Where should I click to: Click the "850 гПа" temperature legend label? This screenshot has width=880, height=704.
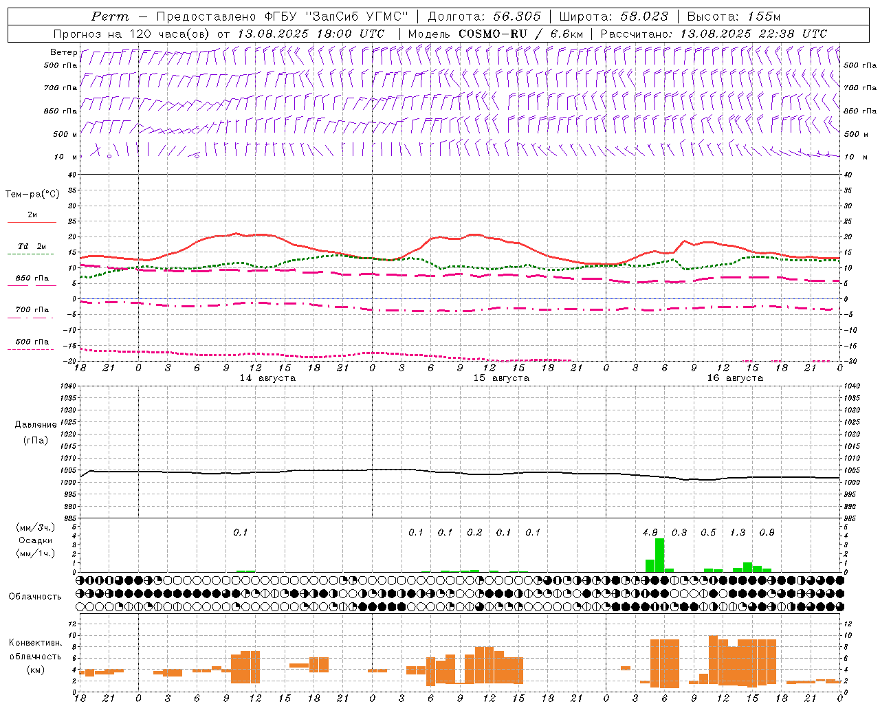tap(32, 278)
